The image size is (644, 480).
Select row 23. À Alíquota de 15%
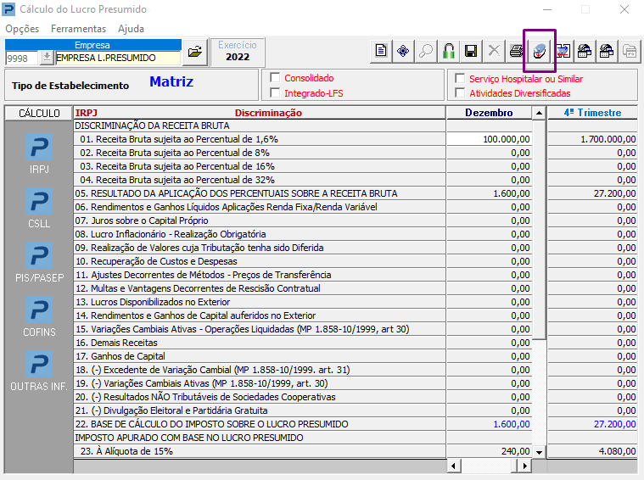(x=260, y=451)
